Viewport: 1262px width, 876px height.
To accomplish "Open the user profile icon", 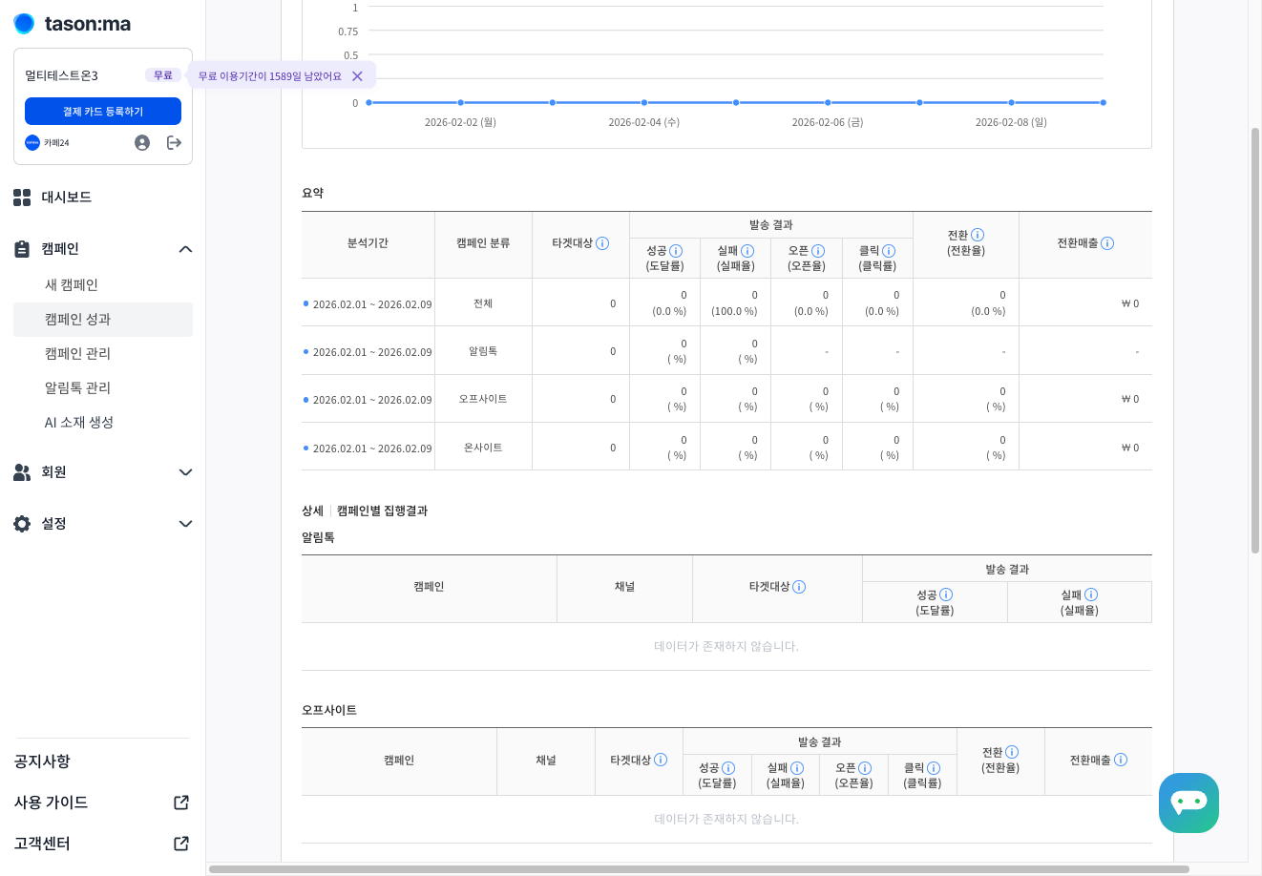I will pyautogui.click(x=142, y=142).
